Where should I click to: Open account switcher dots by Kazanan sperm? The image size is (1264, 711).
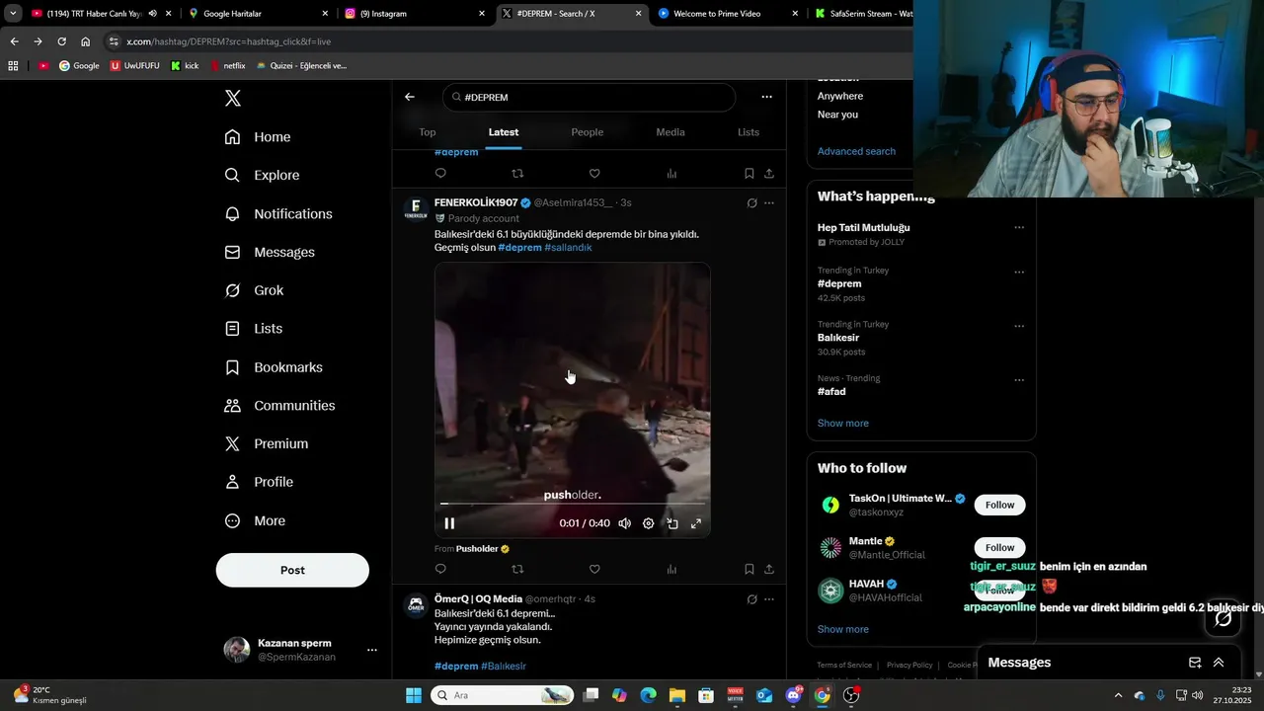(x=372, y=650)
